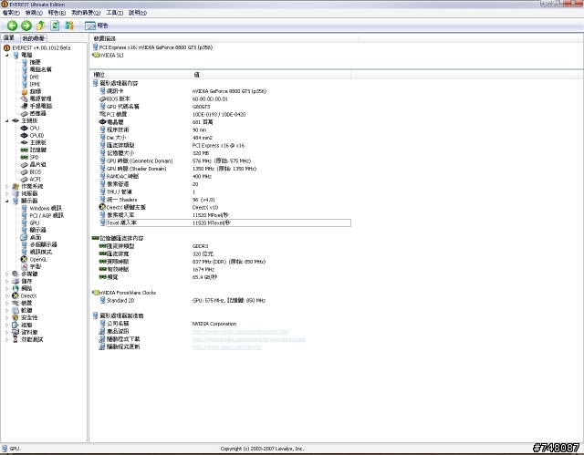Click the Value column header
Screen dimensions: 584x455
[271, 75]
